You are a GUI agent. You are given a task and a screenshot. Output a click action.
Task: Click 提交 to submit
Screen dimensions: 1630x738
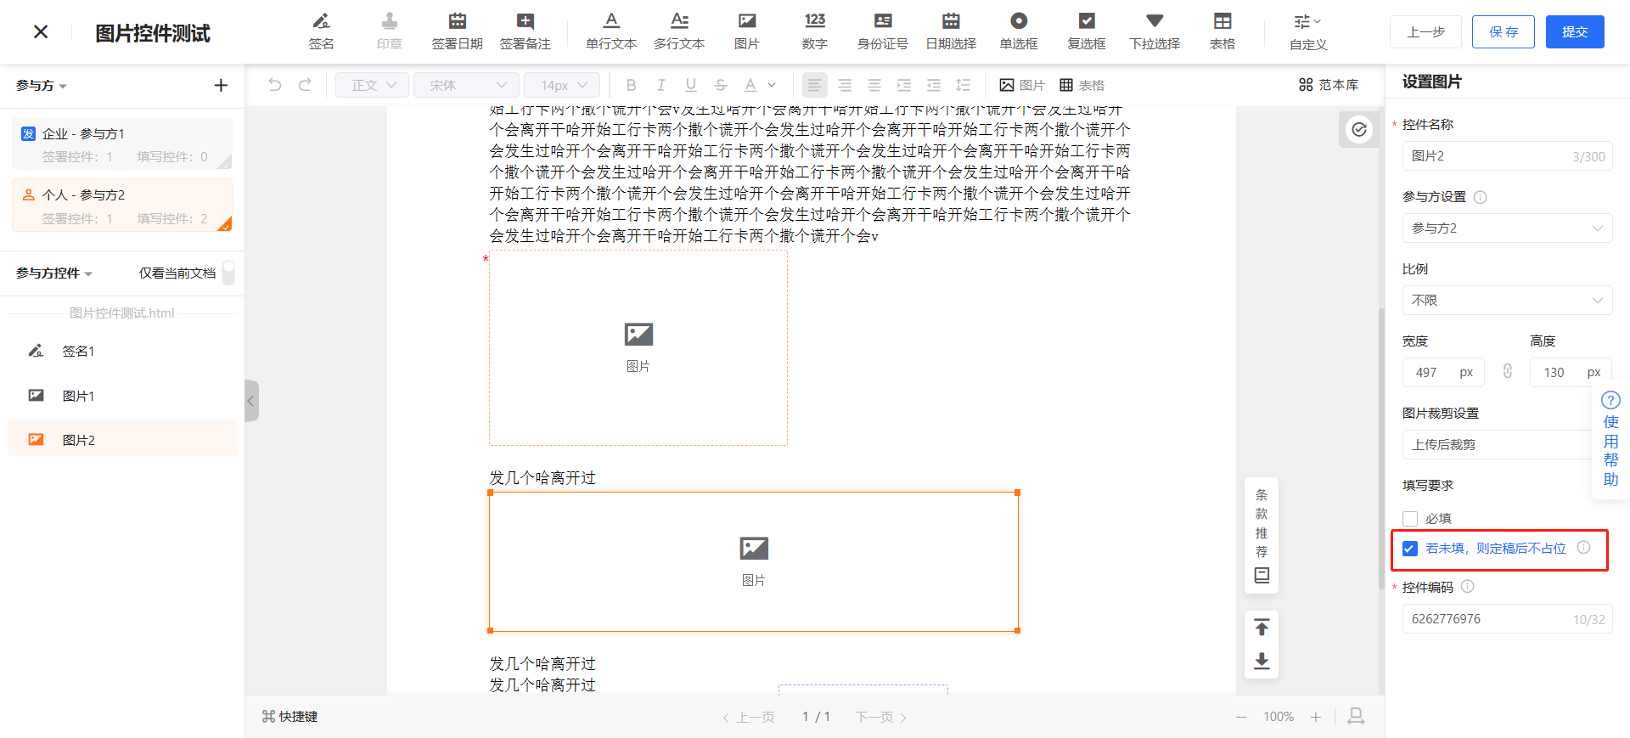(1575, 32)
